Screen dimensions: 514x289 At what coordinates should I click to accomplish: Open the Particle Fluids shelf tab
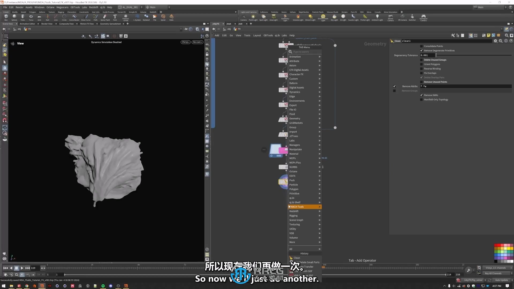pos(318,12)
